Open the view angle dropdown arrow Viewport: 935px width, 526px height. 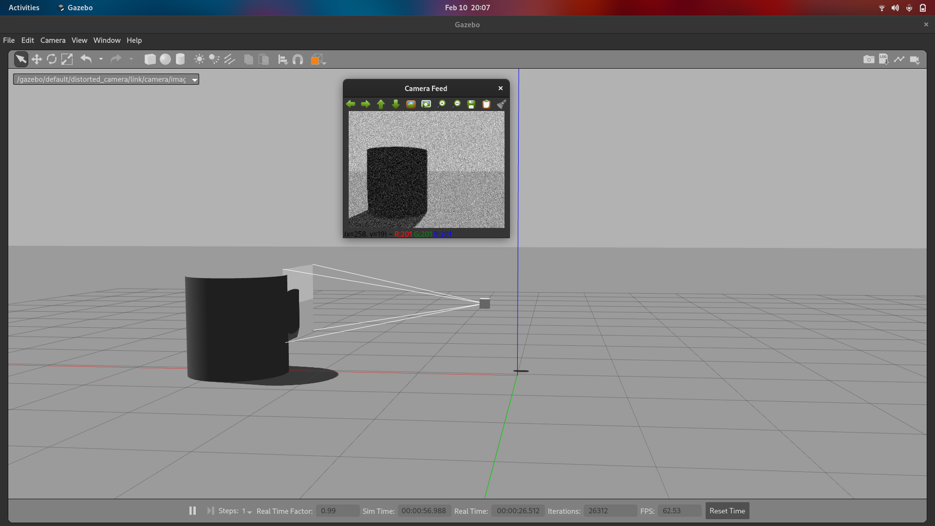point(324,62)
